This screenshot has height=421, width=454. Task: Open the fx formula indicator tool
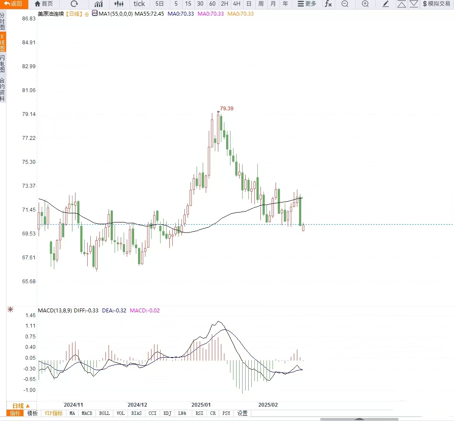pyautogui.click(x=328, y=4)
